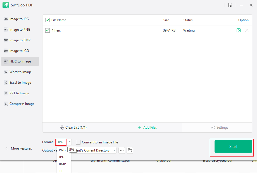Open the Format dropdown arrow
Screen dimensions: 257x173
69,142
